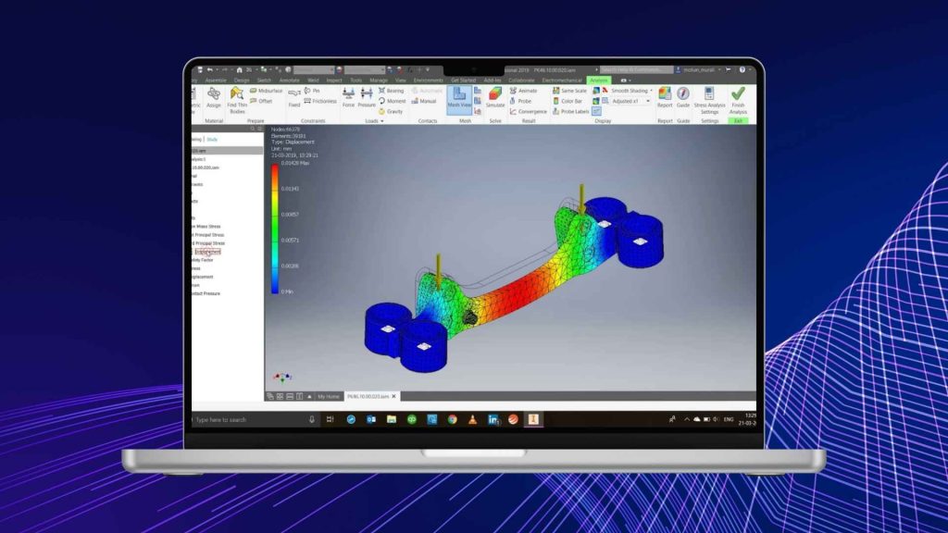This screenshot has height=533, width=948.
Task: Click the Animate result button
Action: tap(522, 91)
